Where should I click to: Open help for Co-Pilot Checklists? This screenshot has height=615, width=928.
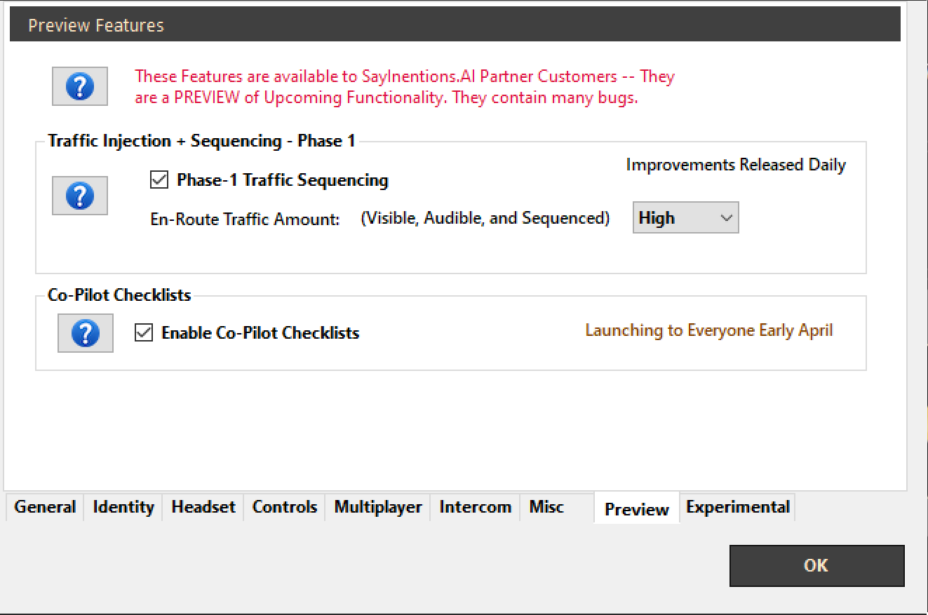pos(86,333)
